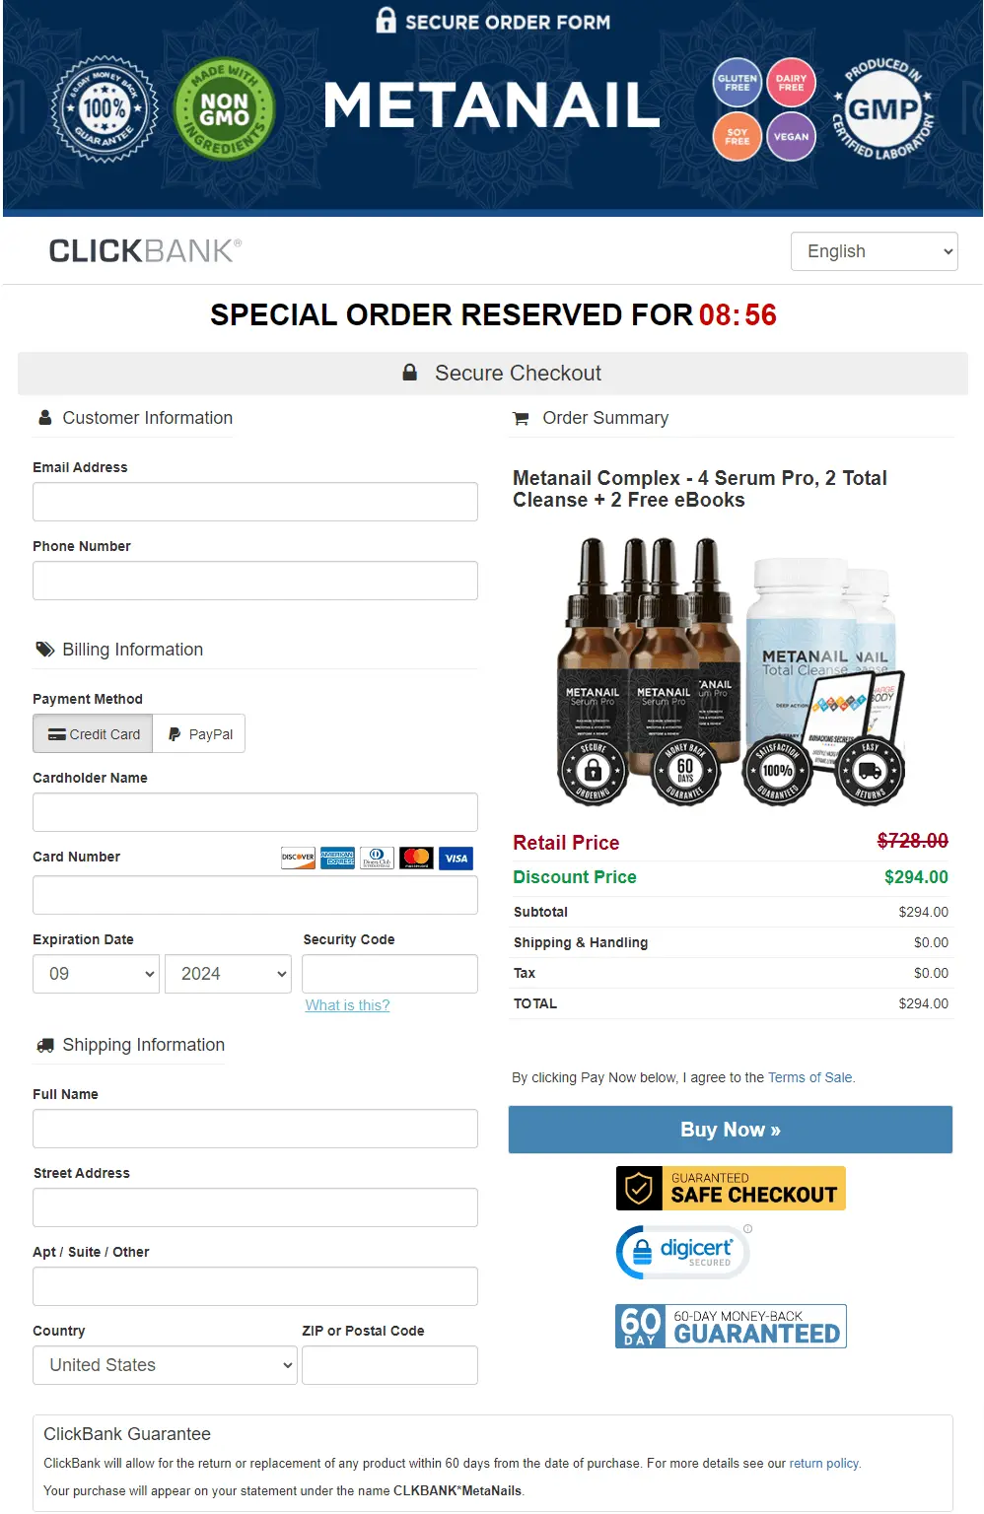This screenshot has height=1514, width=984.
Task: Open the expiration year dropdown showing 2024
Action: (x=228, y=974)
